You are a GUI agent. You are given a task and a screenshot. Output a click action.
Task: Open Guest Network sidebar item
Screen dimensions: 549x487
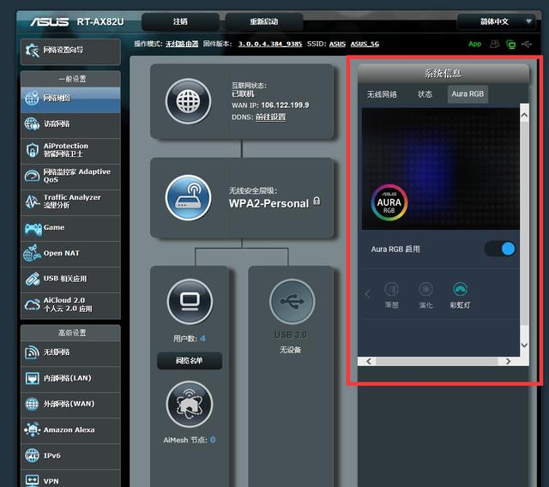coord(70,125)
